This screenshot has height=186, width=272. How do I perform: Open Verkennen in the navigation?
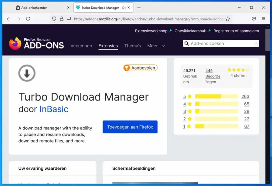click(81, 46)
